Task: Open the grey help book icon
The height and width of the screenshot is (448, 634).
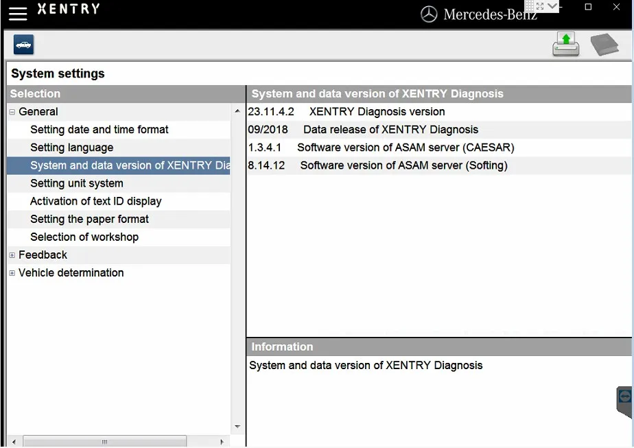Action: point(604,45)
